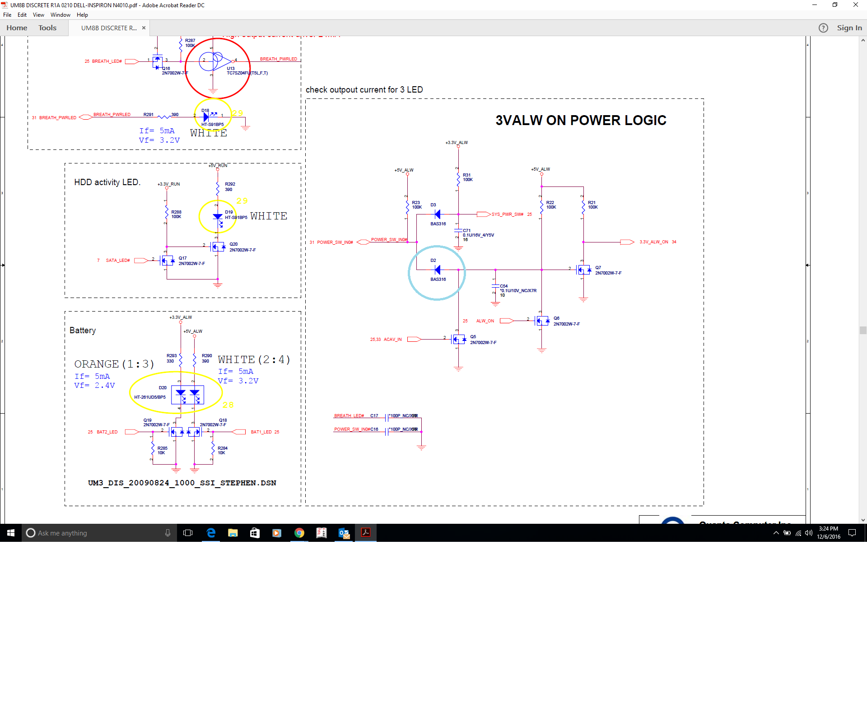867x708 pixels.
Task: Click the 3.3V_ALW_ON net label
Action: coord(654,242)
